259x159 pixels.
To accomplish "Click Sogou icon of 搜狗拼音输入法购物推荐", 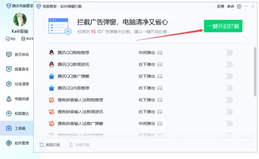I will tap(51, 100).
